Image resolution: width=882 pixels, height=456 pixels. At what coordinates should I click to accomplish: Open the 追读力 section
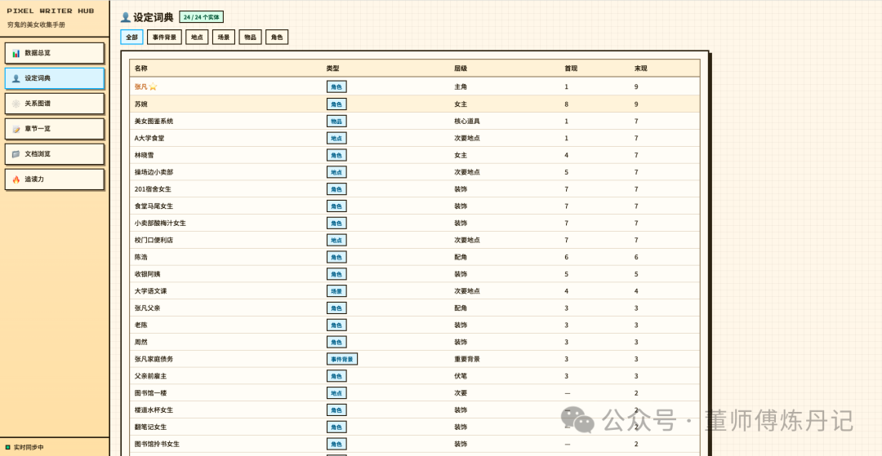click(x=55, y=179)
